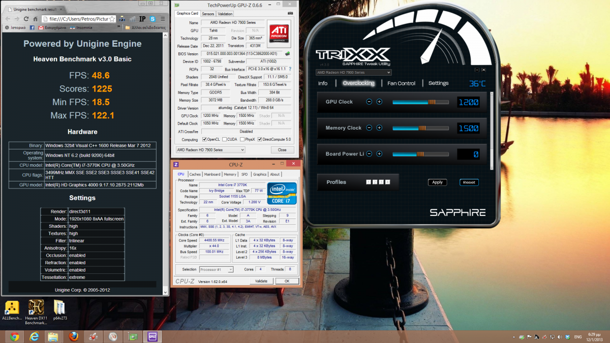The width and height of the screenshot is (610, 343).
Task: Decrease Board Power Limit with minus button
Action: coord(369,153)
